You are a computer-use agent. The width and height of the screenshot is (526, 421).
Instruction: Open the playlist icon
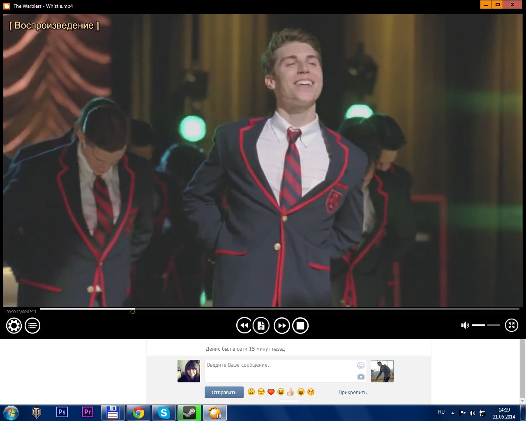click(x=32, y=326)
